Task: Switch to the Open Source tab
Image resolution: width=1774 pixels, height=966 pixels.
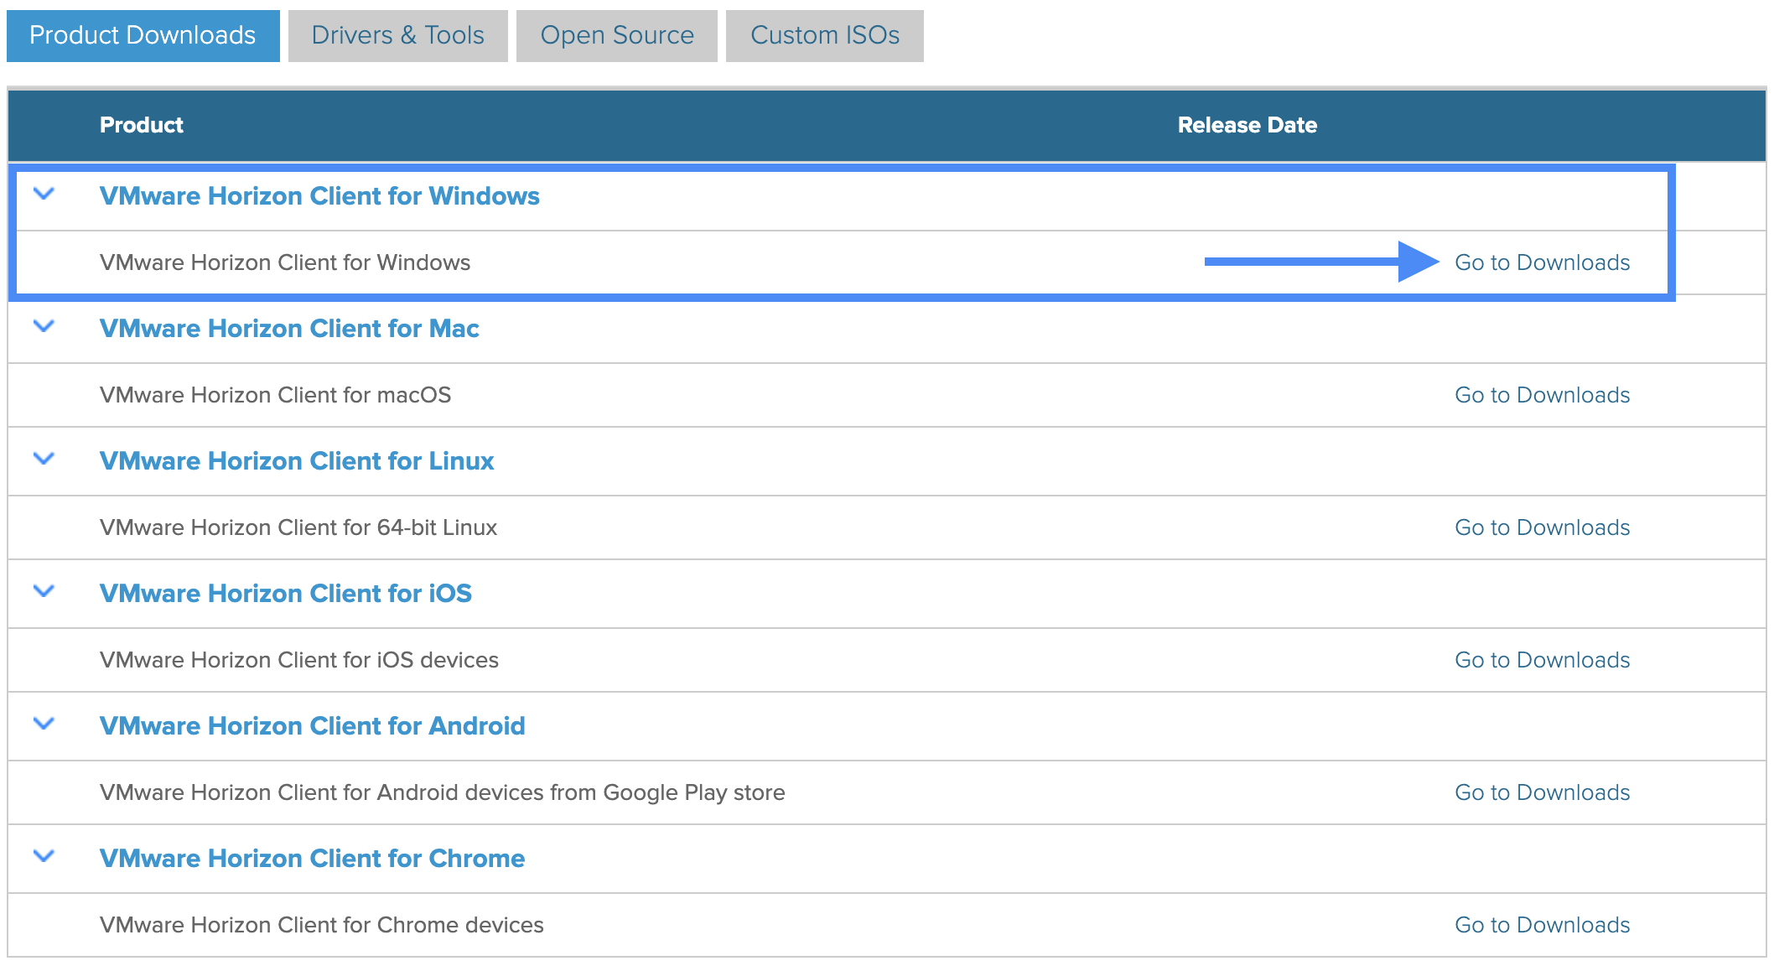Action: point(617,35)
